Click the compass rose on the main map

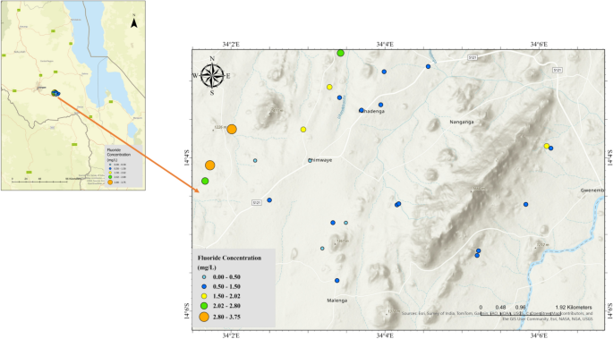pyautogui.click(x=212, y=75)
